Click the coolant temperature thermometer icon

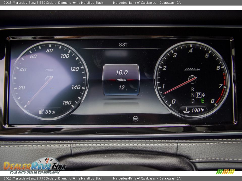187,110
